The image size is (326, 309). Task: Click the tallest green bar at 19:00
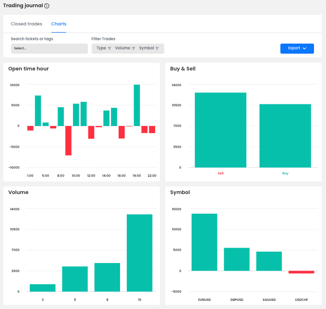[137, 105]
